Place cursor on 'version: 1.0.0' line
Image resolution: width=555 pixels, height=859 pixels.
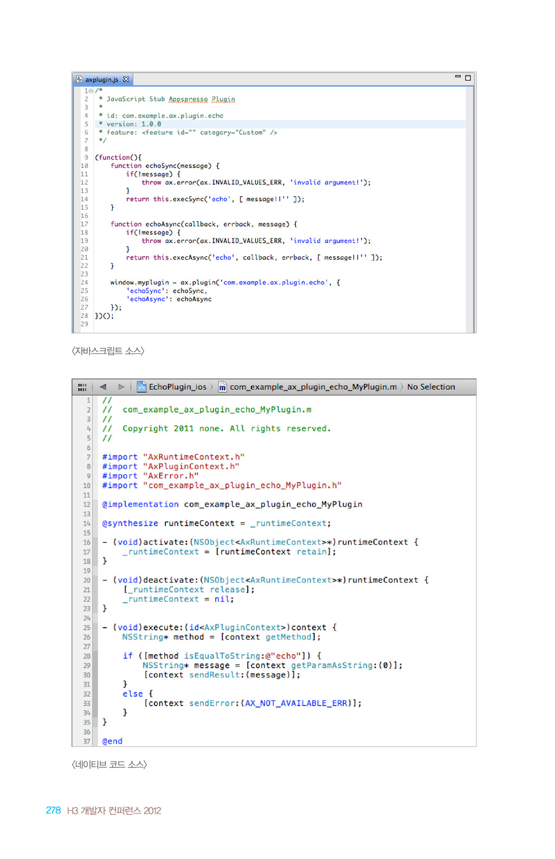(x=131, y=124)
